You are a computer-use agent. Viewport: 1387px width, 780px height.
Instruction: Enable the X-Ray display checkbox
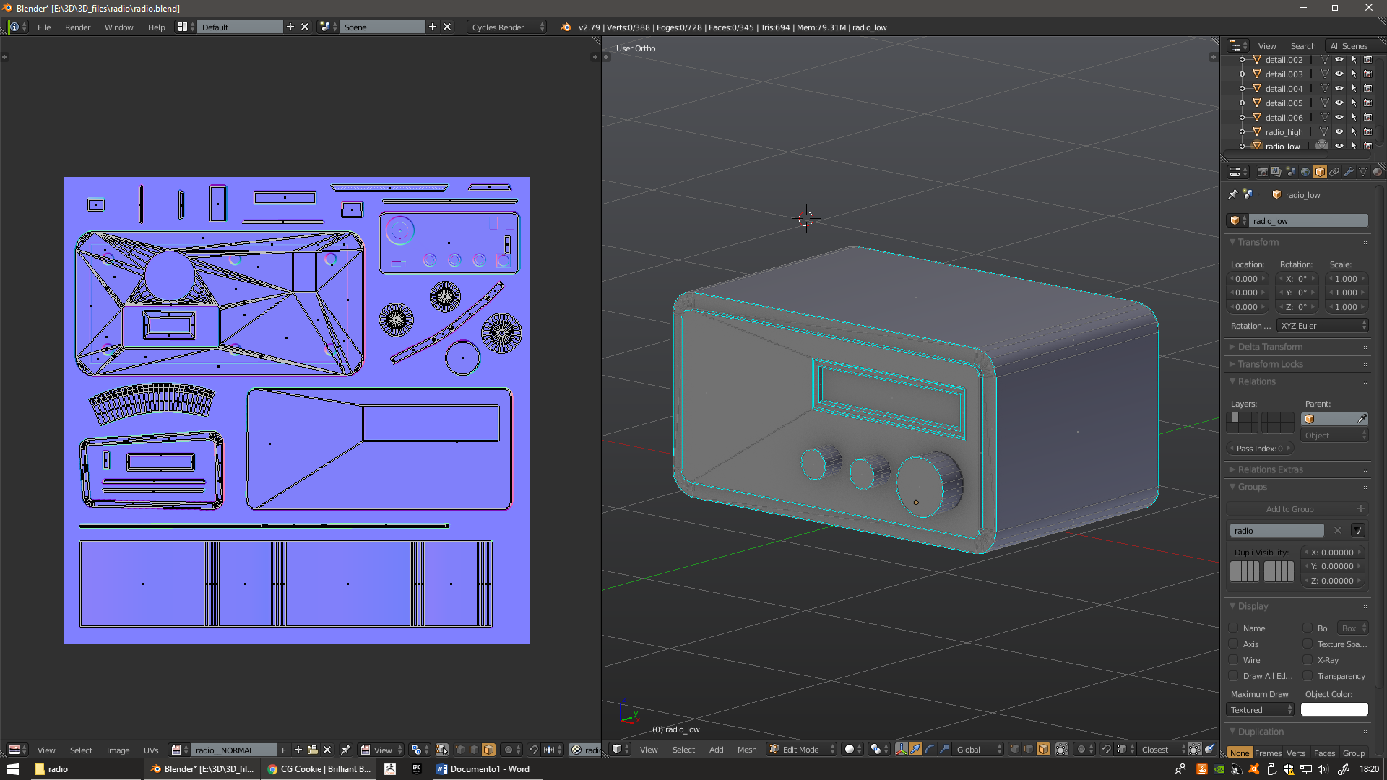(1308, 659)
